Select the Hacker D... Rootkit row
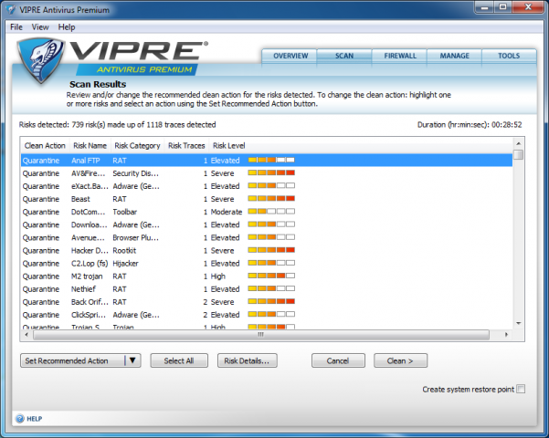Viewport: 549px width, 438px height. coord(267,251)
